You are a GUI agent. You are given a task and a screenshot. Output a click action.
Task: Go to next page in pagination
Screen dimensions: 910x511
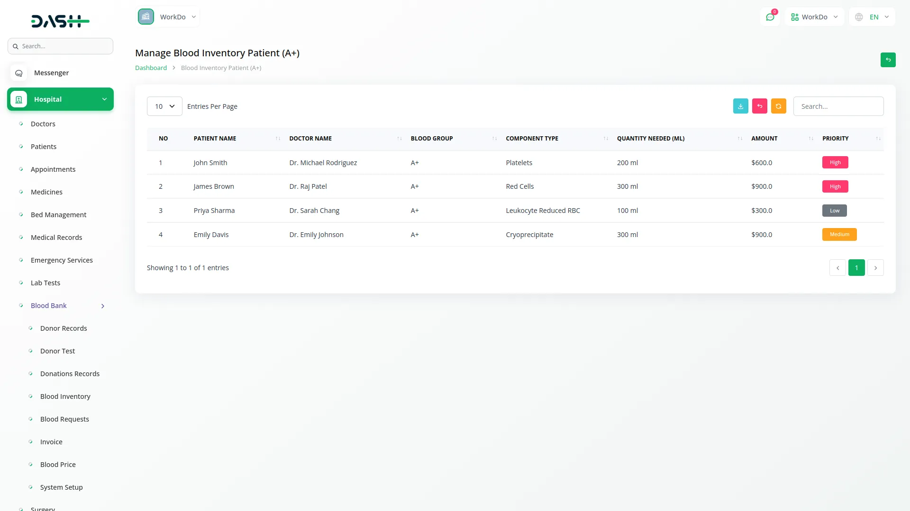click(x=875, y=268)
